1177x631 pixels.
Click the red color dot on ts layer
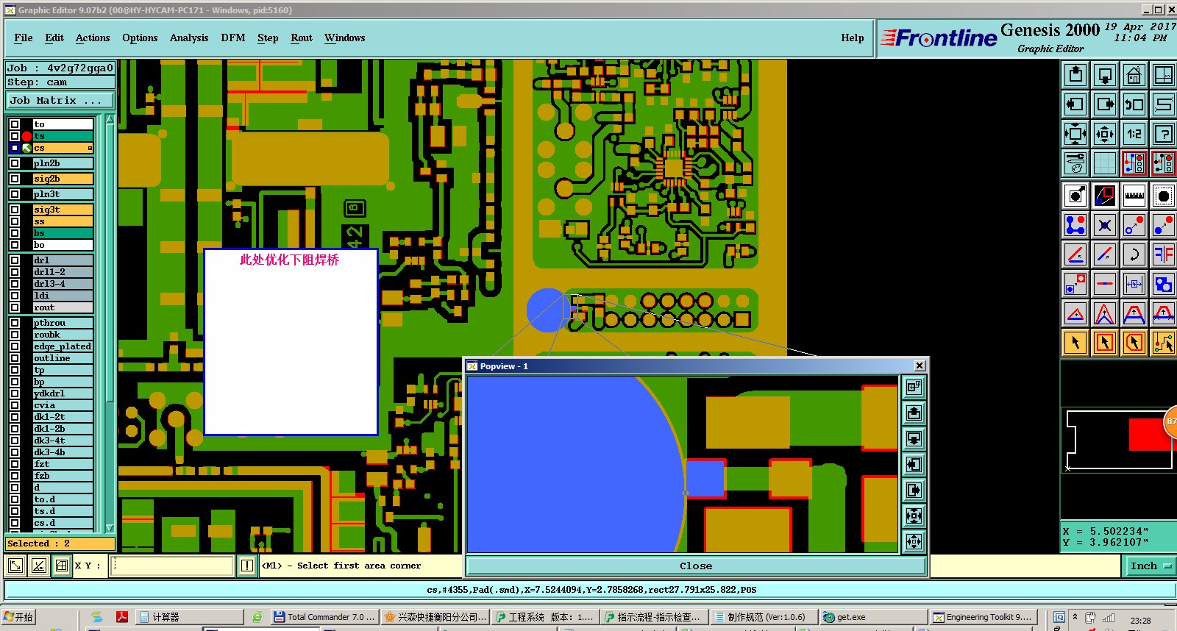(26, 136)
